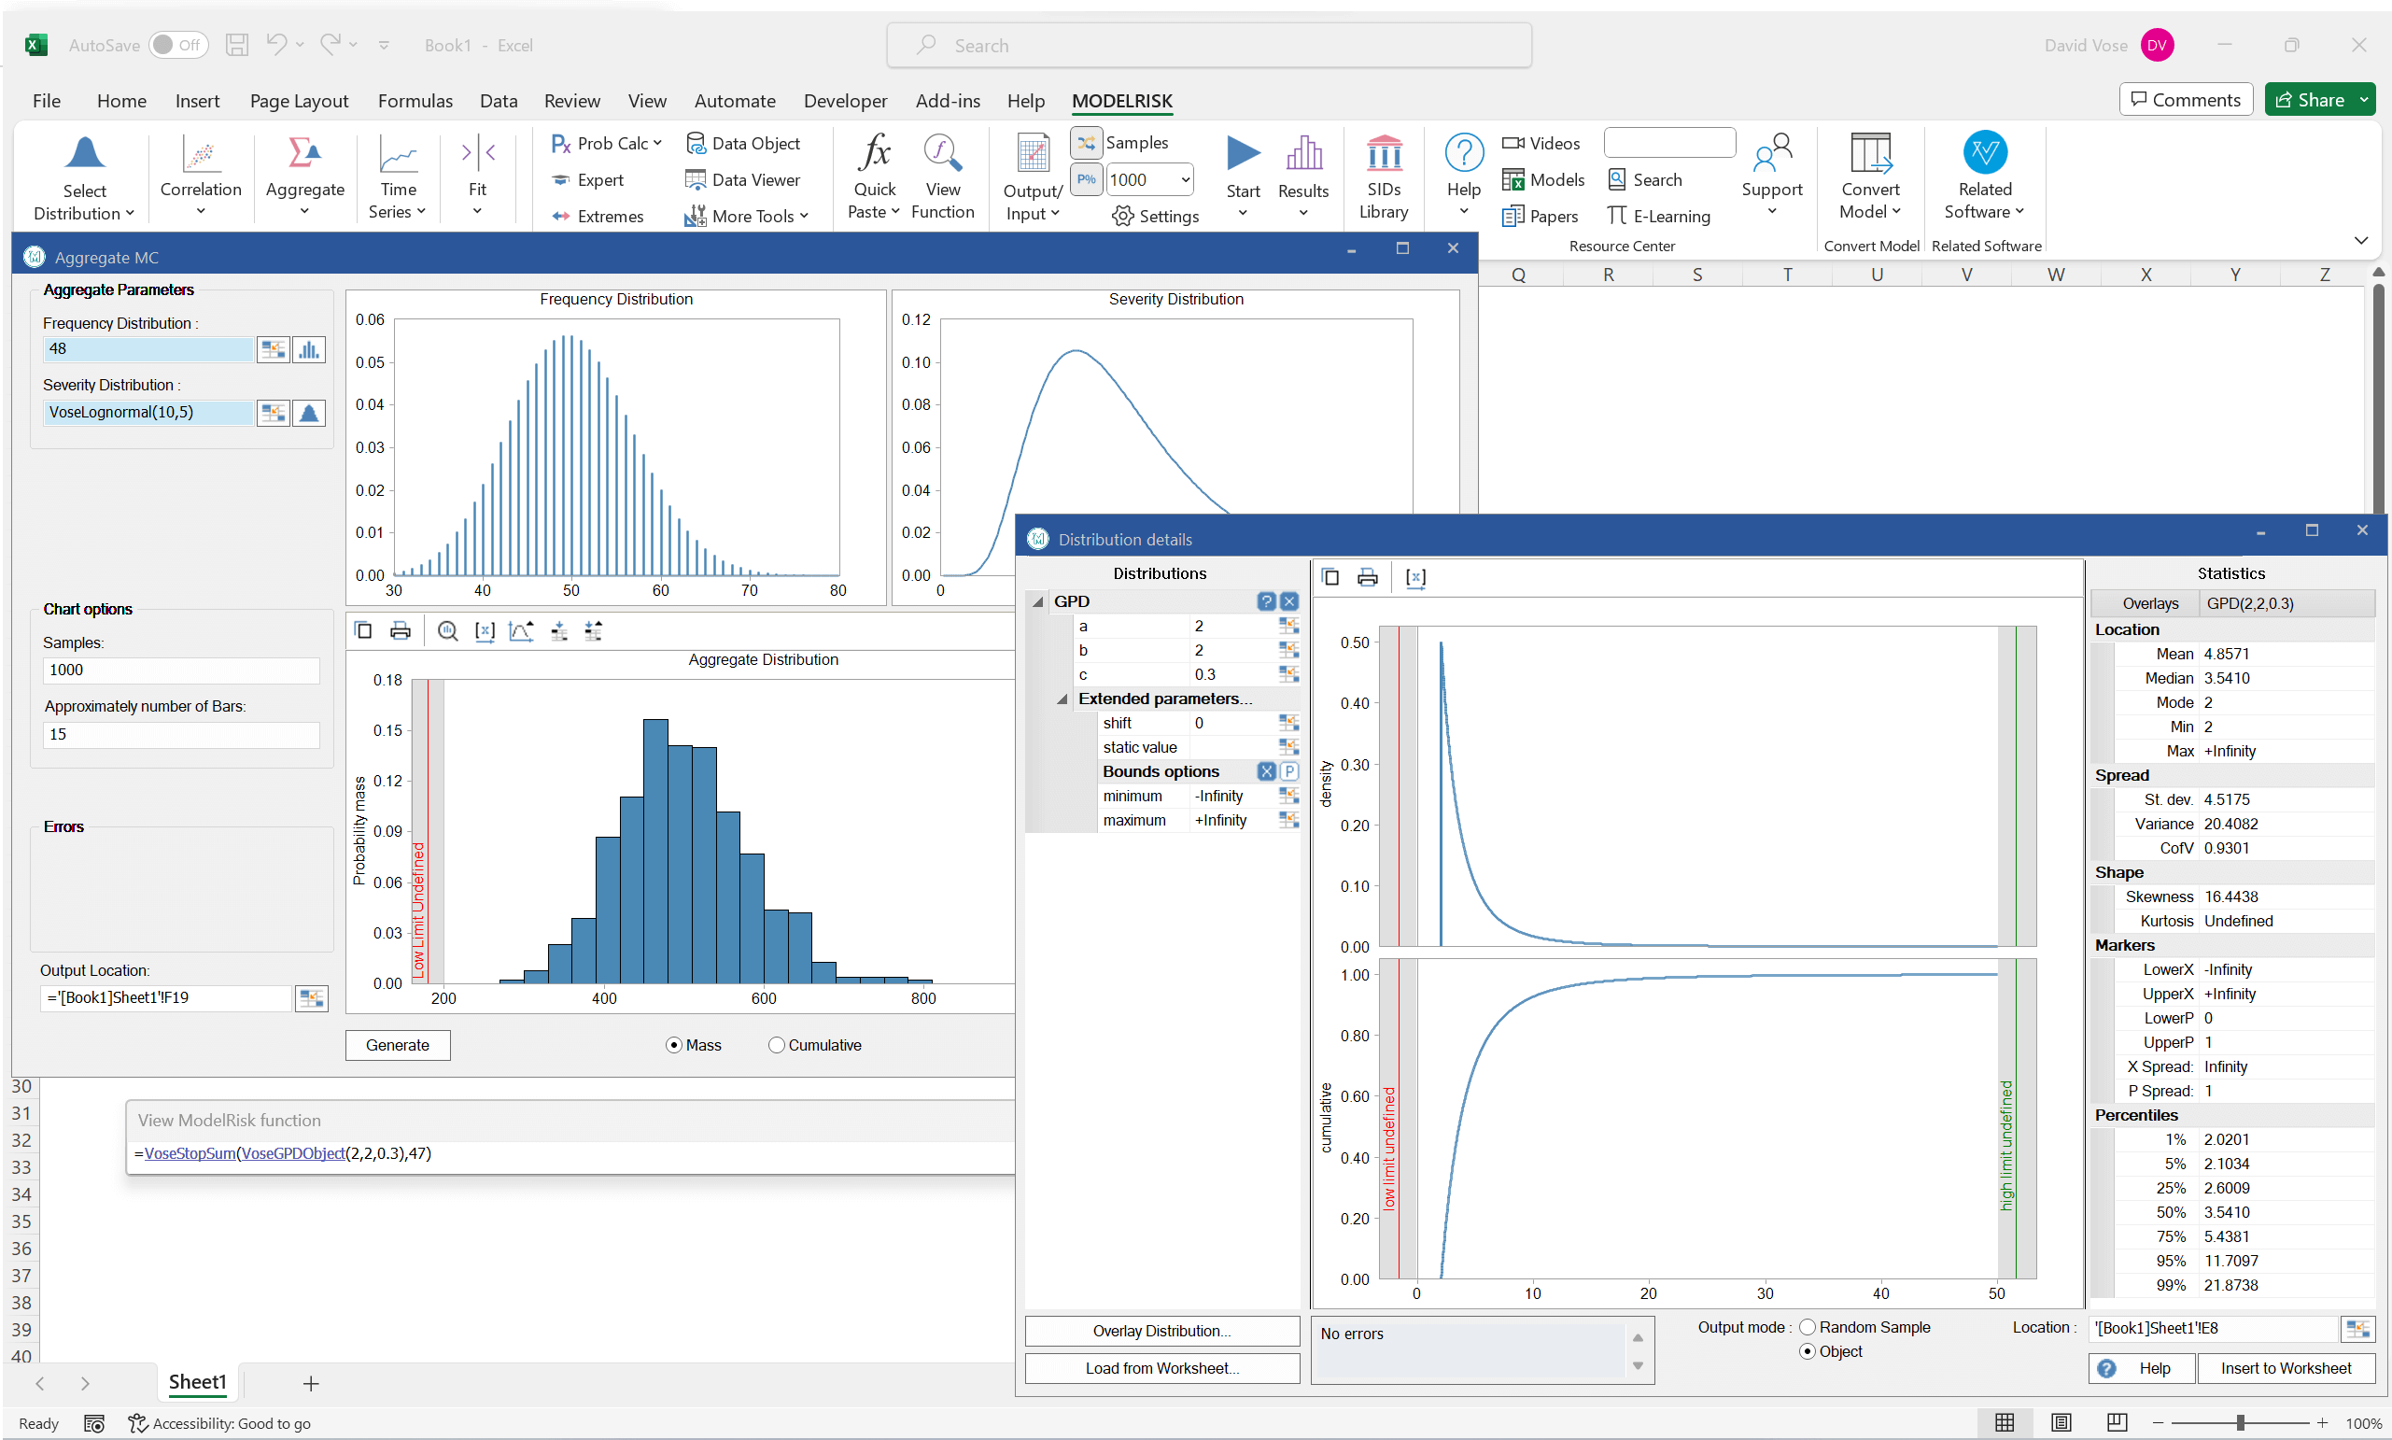Click the Quick Paste icon
Image resolution: width=2392 pixels, height=1440 pixels.
click(872, 176)
